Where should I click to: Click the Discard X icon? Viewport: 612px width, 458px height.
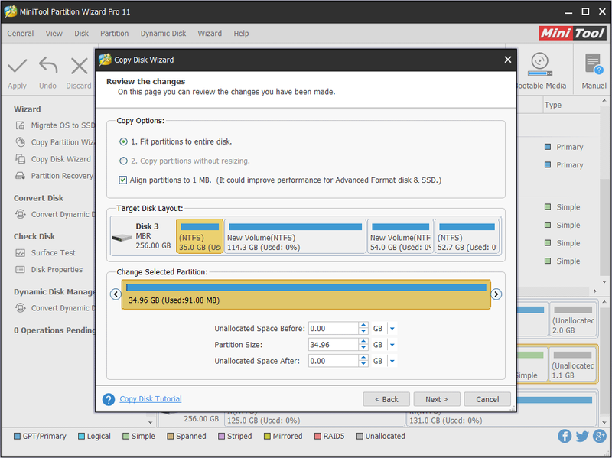point(80,66)
